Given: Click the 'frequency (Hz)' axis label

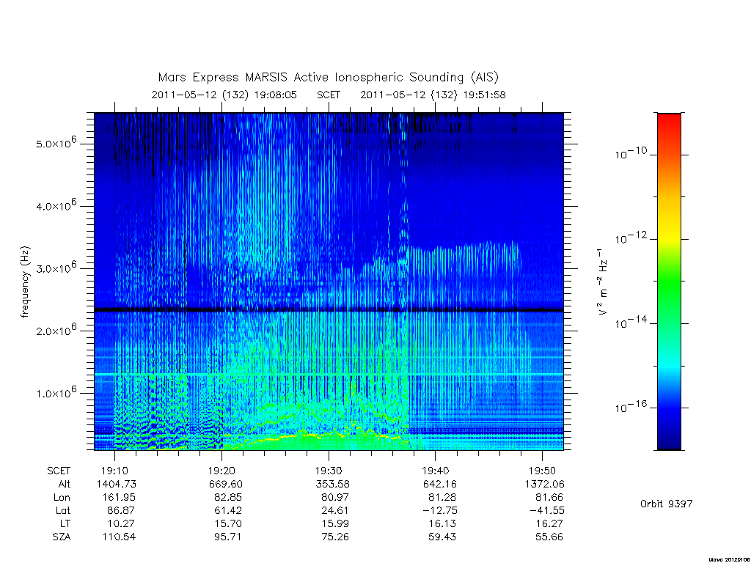Looking at the screenshot, I should click(x=25, y=282).
